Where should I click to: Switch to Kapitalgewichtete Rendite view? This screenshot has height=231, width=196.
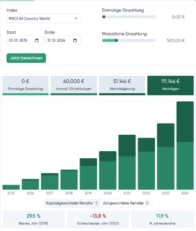(72, 203)
